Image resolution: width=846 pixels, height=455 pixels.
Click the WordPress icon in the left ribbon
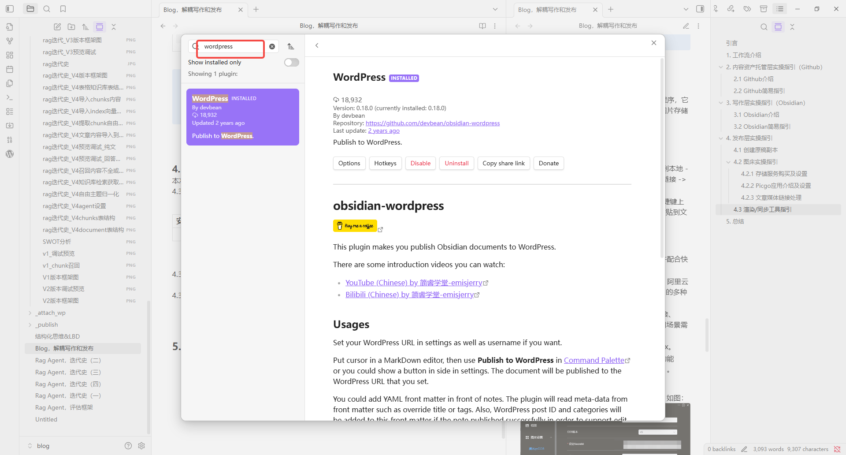(x=10, y=154)
